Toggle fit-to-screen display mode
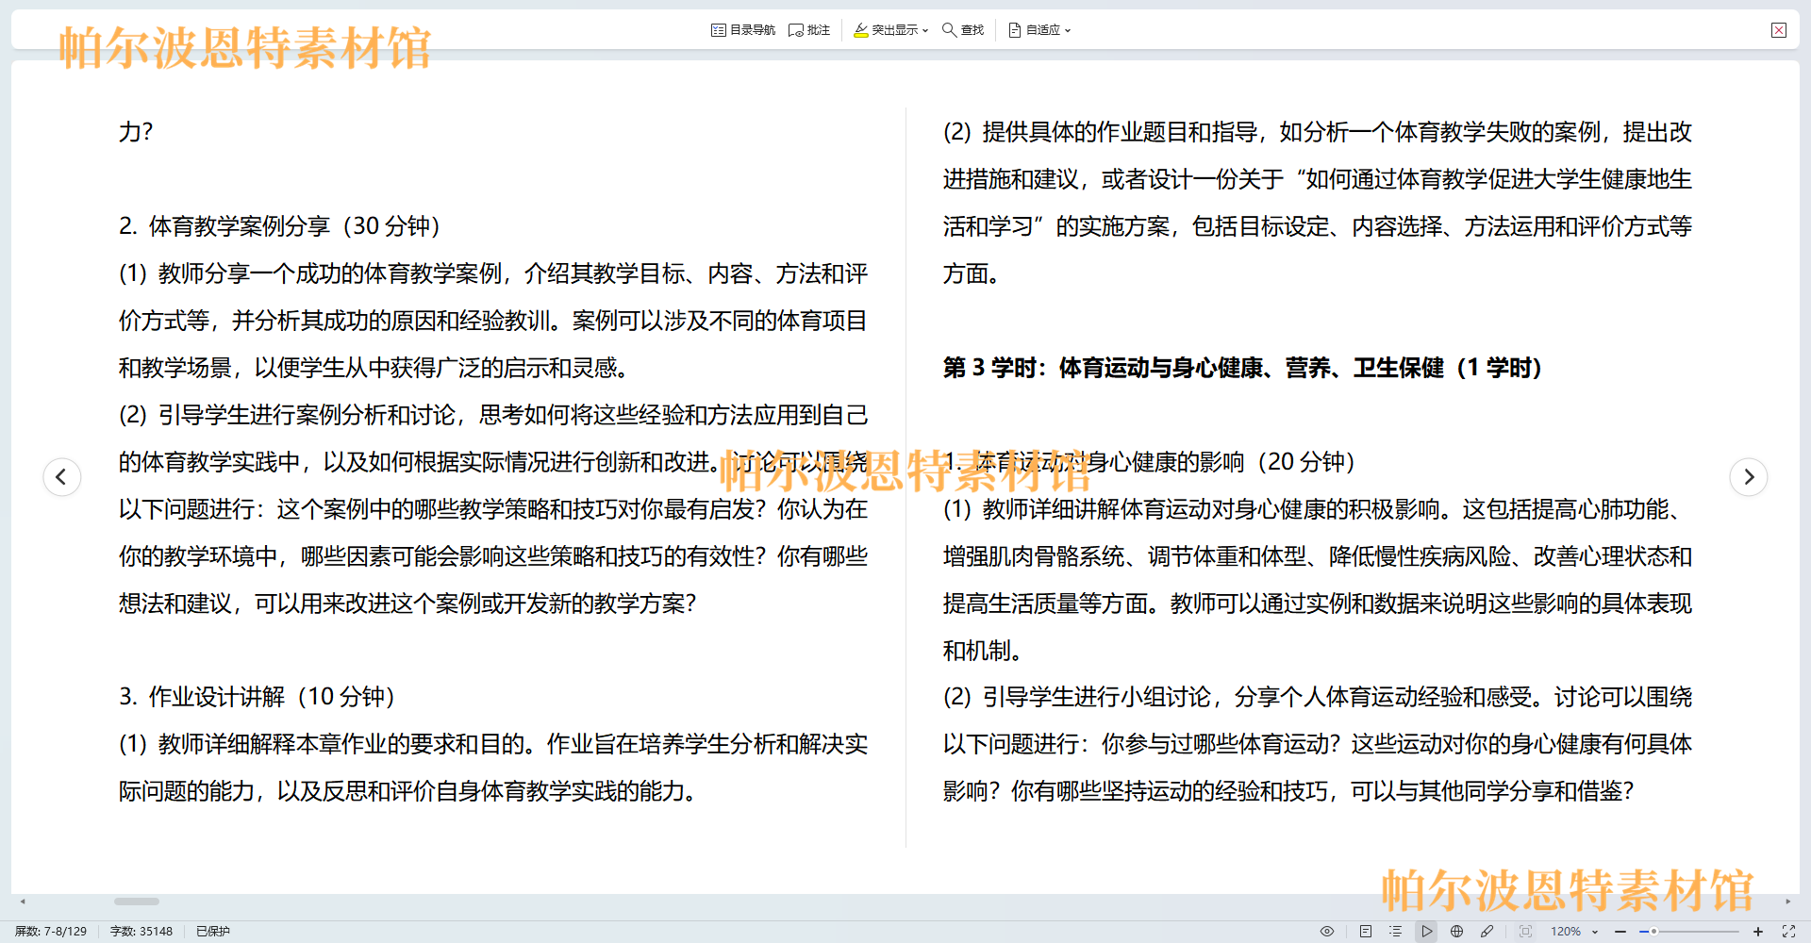1811x943 pixels. click(1525, 932)
